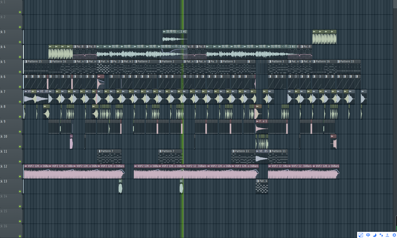Screen dimensions: 397x238
Task: Click the moon icon in the IME toolbar
Action: 375,235
